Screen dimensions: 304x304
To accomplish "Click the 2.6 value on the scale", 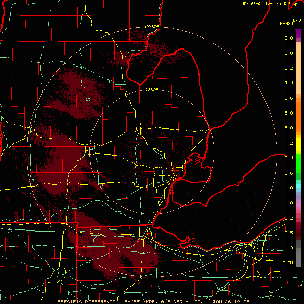I will [x=289, y=173].
